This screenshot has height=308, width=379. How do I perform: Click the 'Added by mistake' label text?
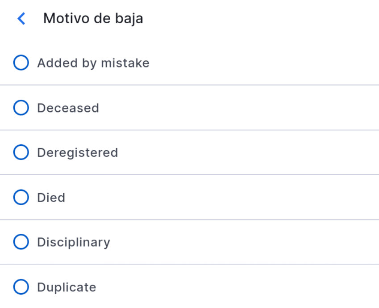93,63
